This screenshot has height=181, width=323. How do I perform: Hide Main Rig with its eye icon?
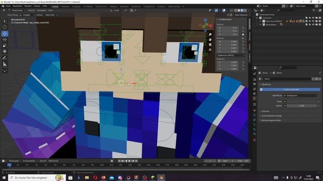[x=313, y=21]
